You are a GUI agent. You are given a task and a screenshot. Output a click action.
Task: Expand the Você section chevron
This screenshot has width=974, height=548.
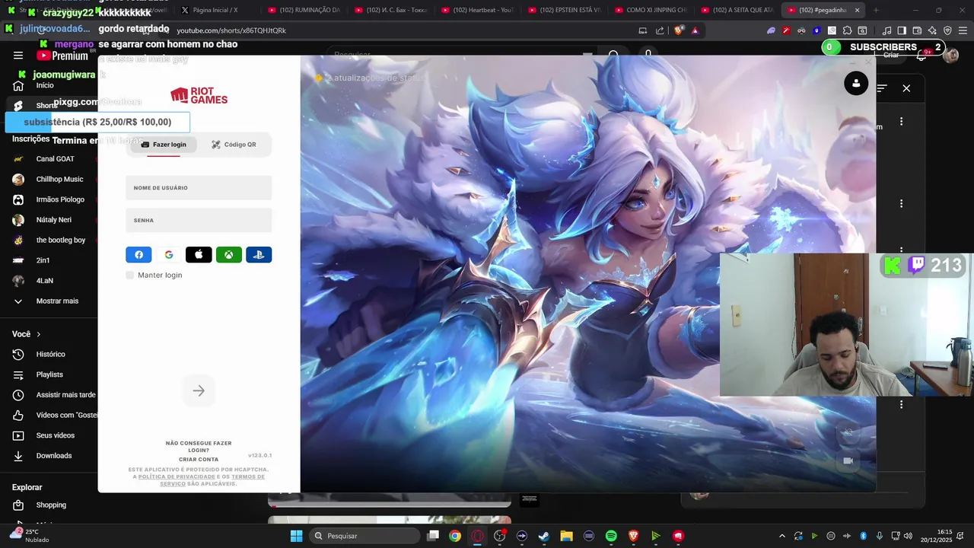pos(39,334)
